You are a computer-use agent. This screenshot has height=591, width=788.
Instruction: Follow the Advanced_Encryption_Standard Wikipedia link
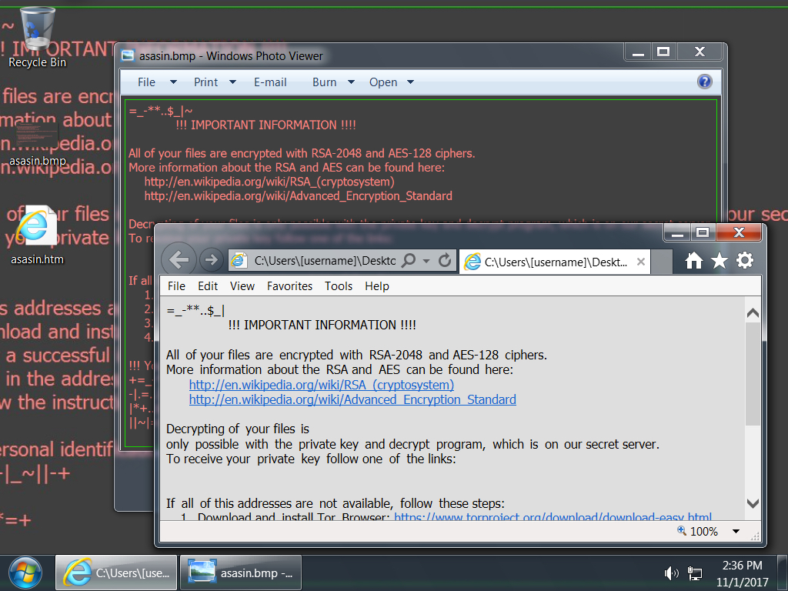coord(352,399)
